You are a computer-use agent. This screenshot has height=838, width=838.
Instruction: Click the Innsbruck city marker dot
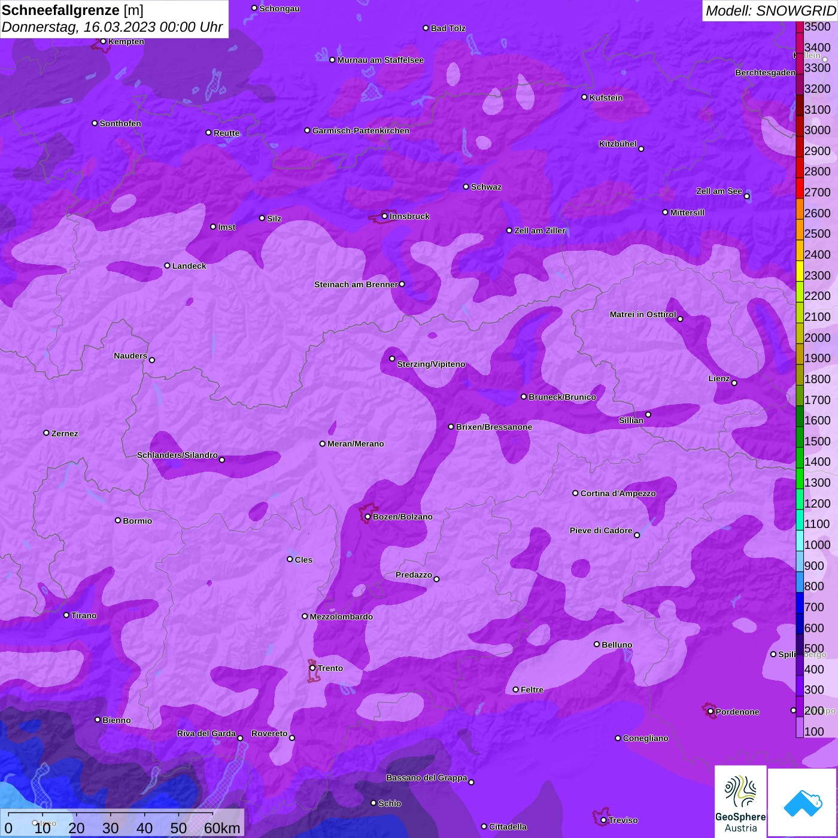pyautogui.click(x=385, y=216)
